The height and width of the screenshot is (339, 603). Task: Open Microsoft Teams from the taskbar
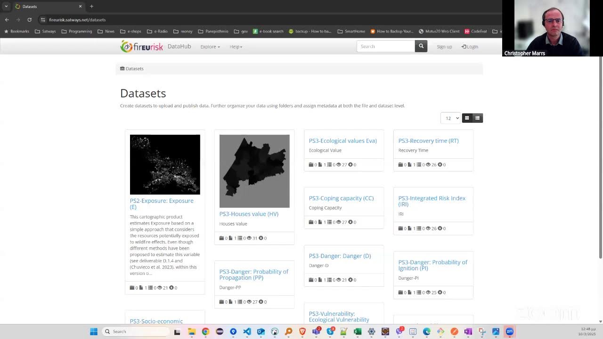[316, 331]
